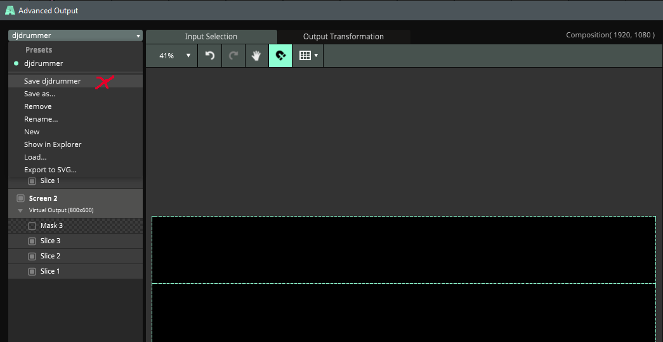The height and width of the screenshot is (342, 663).
Task: Click the undo arrow icon
Action: coord(209,56)
